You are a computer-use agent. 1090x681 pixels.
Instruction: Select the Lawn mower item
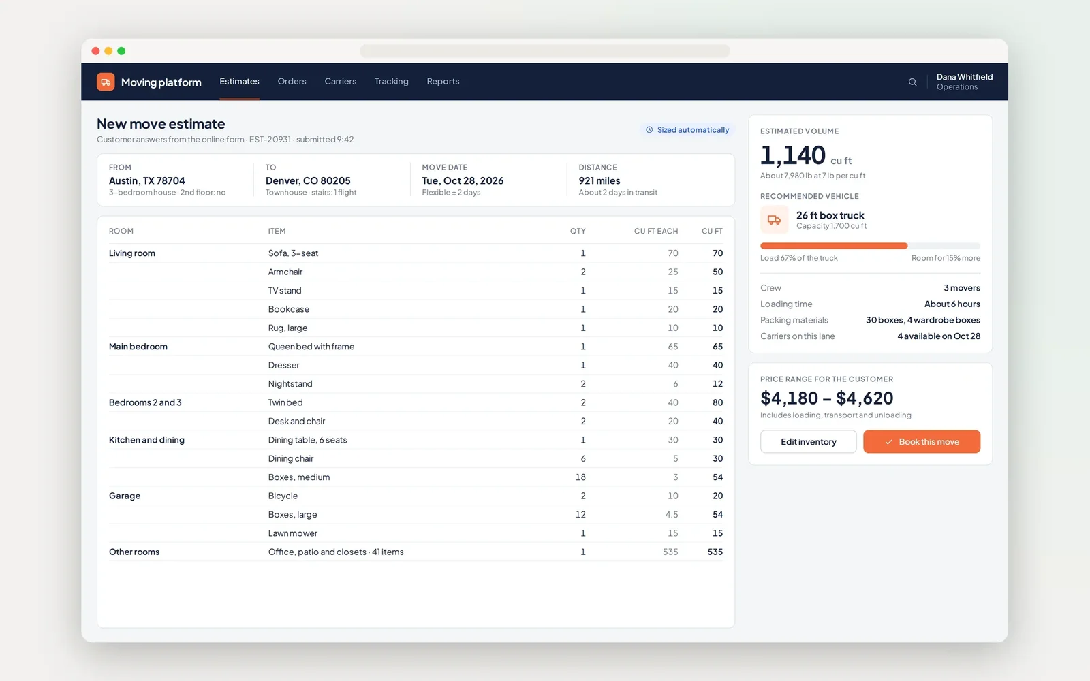293,533
